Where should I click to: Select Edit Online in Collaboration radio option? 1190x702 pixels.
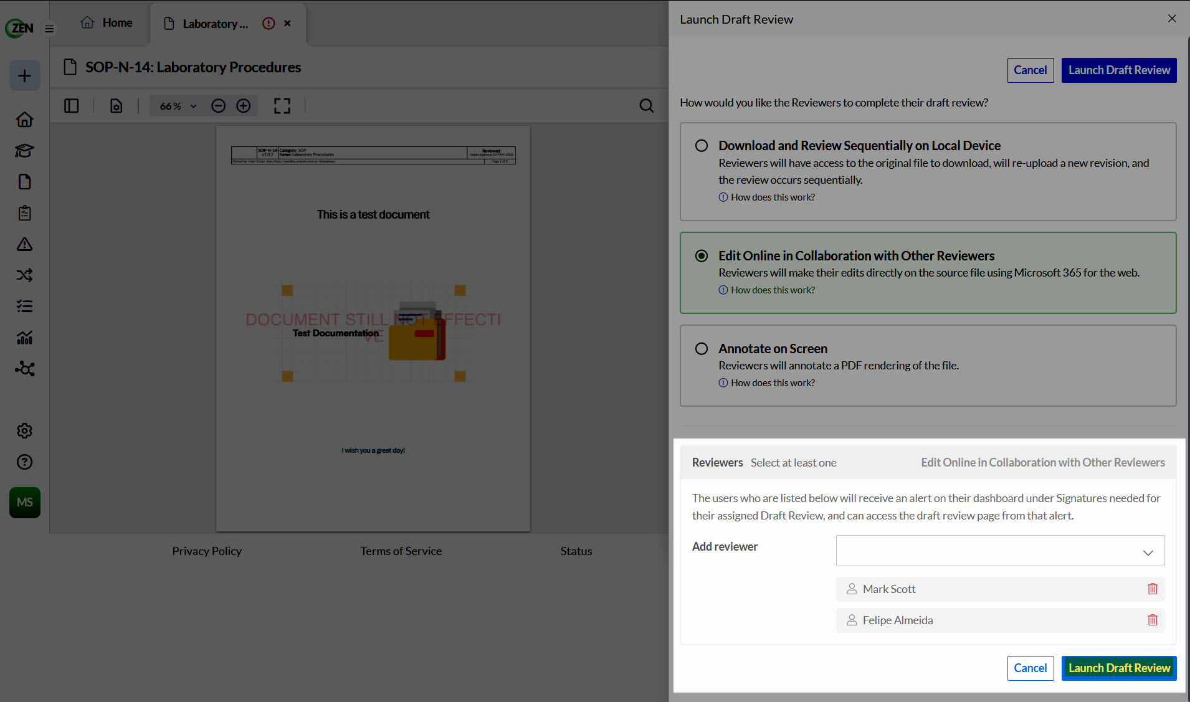[702, 256]
